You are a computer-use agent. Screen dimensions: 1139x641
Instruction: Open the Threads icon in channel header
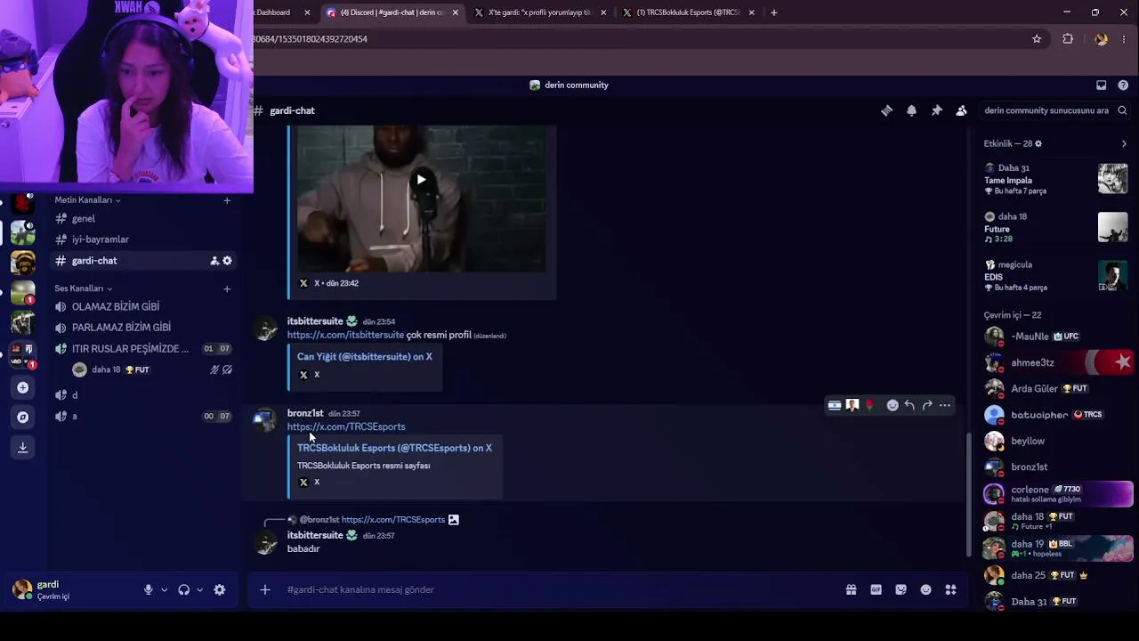click(x=886, y=110)
